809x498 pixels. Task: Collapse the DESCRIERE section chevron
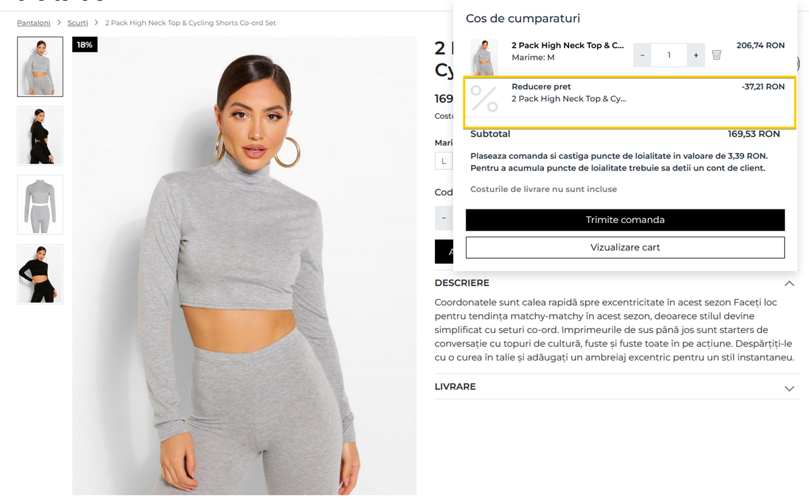[789, 283]
